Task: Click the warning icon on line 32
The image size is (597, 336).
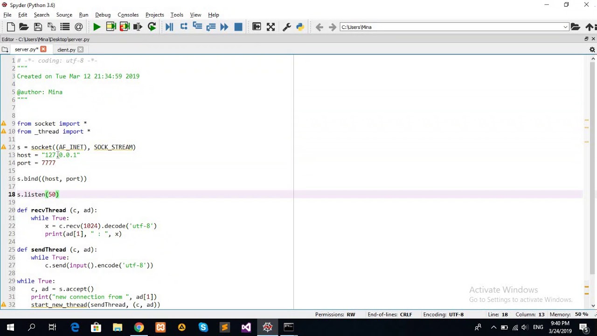Action: click(x=4, y=305)
